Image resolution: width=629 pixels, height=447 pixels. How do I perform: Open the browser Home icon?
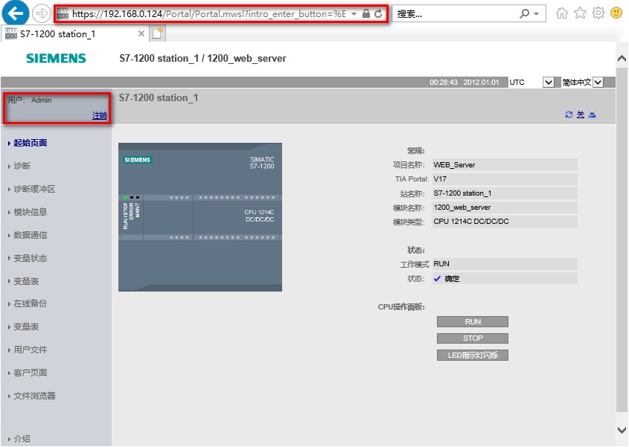pos(561,13)
